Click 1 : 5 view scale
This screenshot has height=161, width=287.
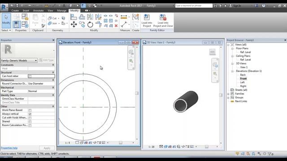(x=68, y=143)
